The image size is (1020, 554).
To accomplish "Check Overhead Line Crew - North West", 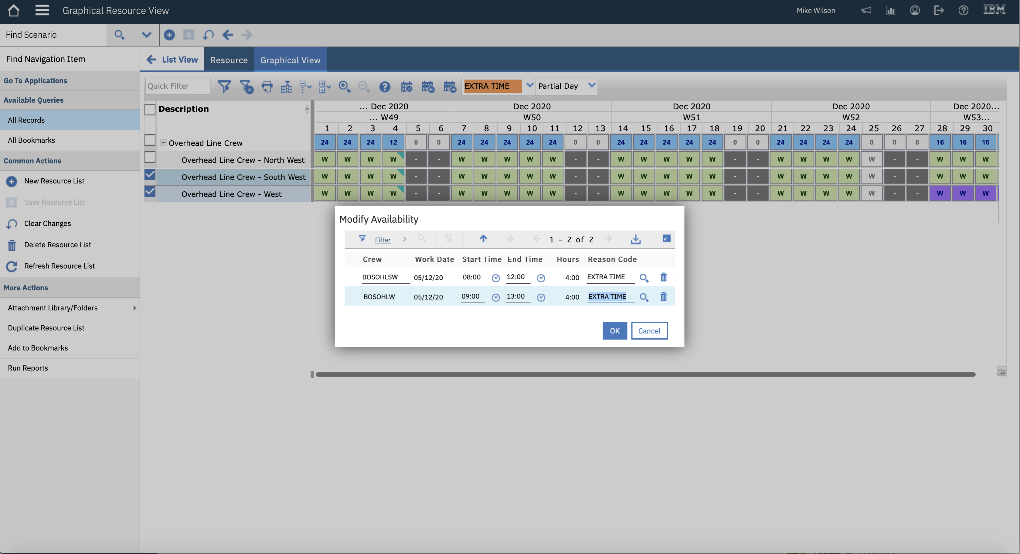I will coord(150,157).
